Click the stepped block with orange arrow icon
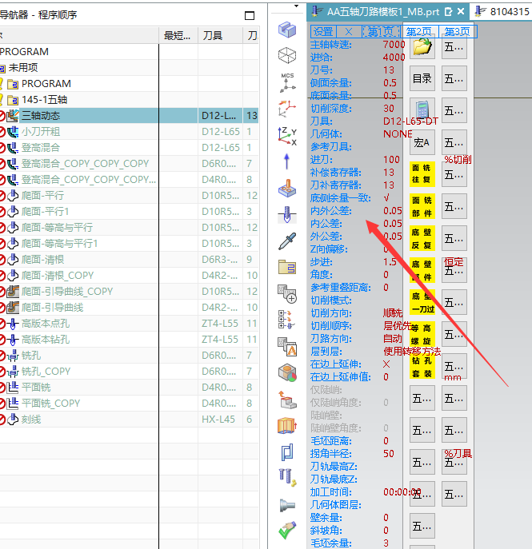The width and height of the screenshot is (532, 549). pos(287,400)
